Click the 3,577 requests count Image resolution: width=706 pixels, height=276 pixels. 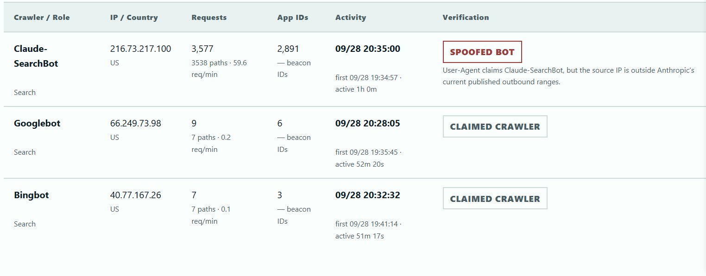click(202, 49)
